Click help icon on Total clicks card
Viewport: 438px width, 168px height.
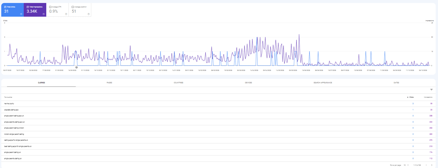coord(21,14)
